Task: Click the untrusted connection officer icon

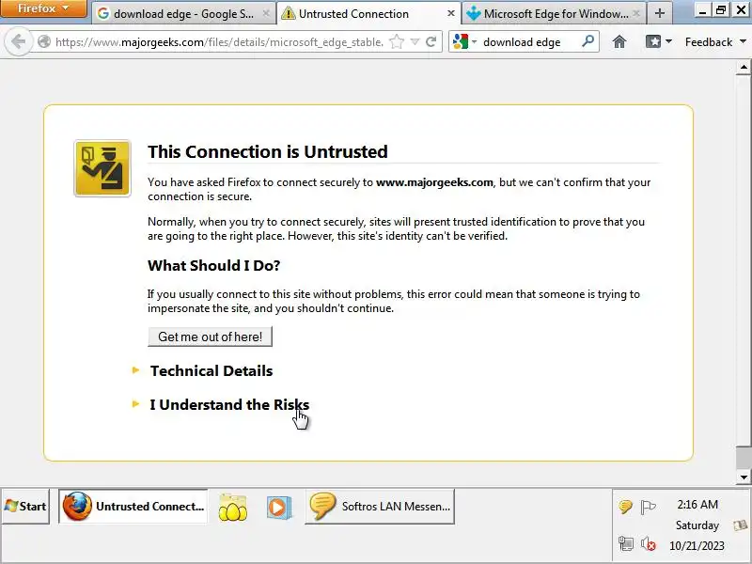Action: point(102,168)
